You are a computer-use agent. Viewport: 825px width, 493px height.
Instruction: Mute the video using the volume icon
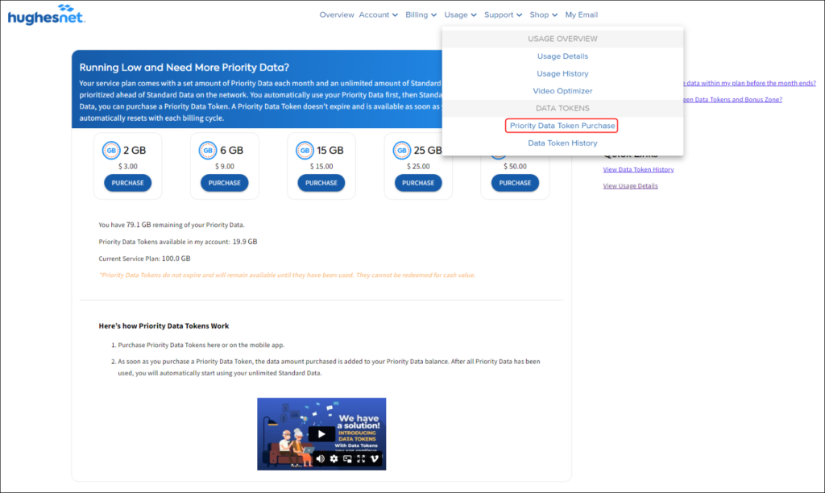pos(320,459)
